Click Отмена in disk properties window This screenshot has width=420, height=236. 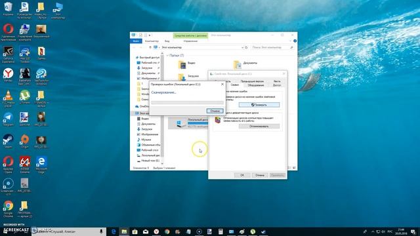point(260,175)
